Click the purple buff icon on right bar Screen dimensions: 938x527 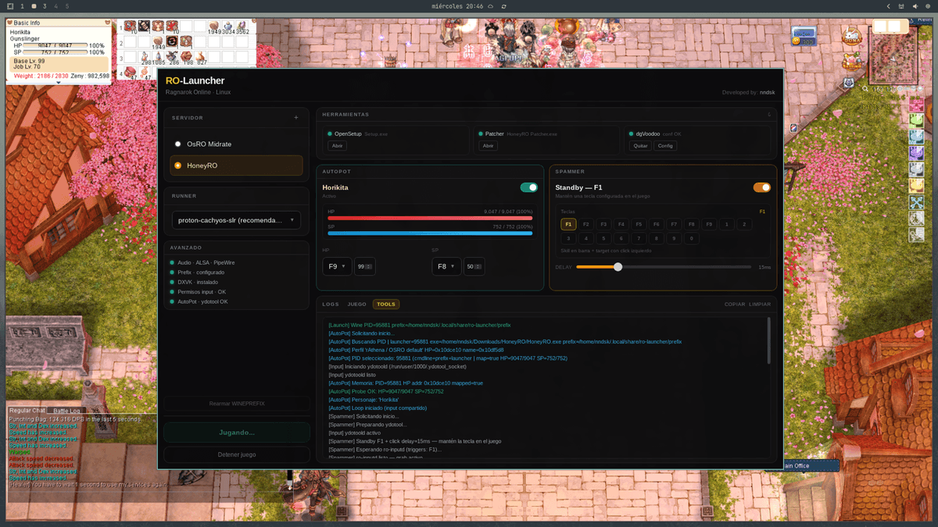click(916, 153)
